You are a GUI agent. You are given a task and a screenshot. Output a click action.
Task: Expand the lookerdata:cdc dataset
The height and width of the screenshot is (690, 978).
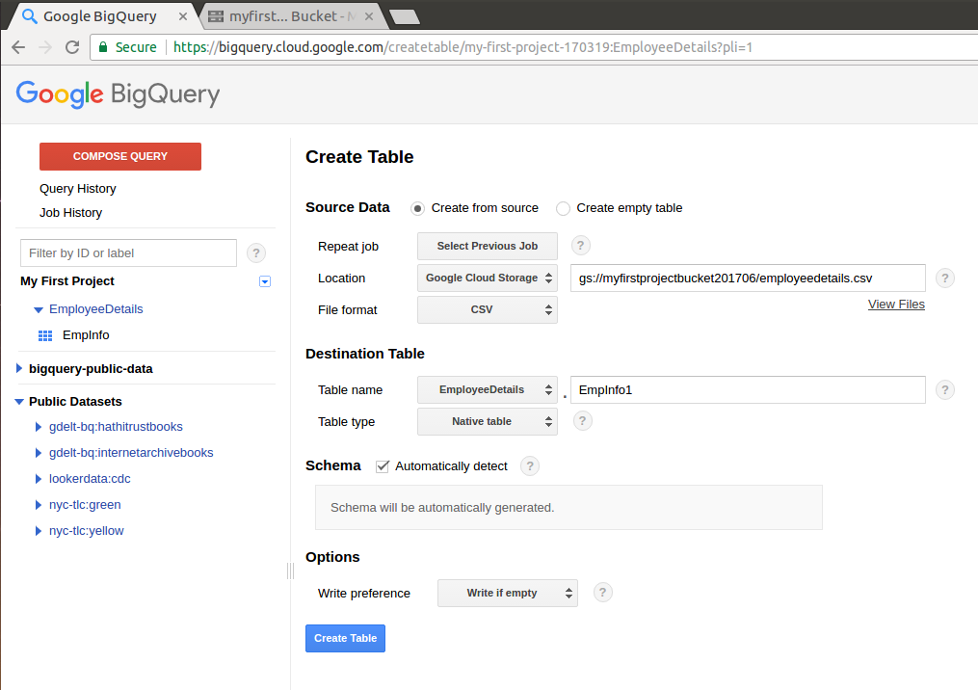point(38,479)
